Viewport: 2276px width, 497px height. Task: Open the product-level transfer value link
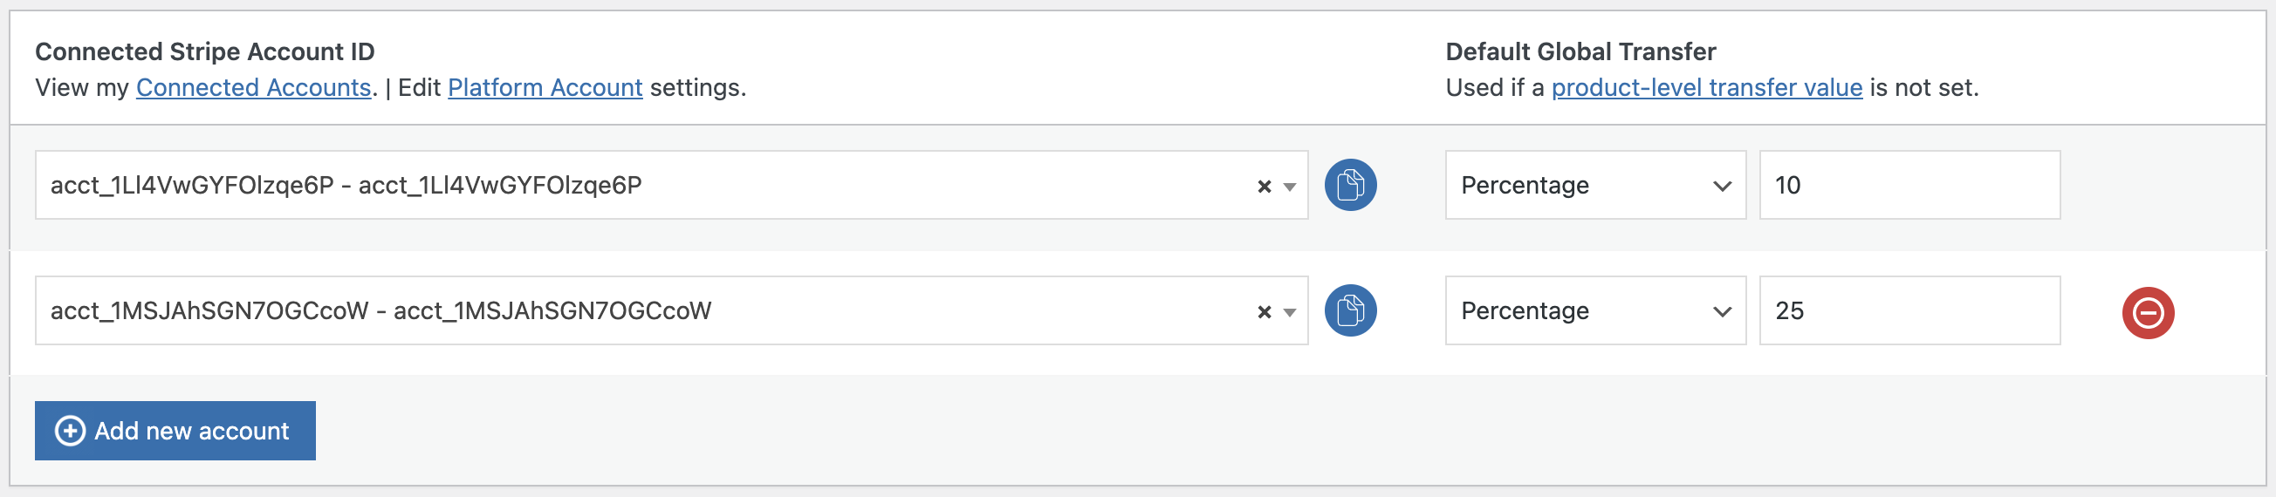[x=1706, y=87]
